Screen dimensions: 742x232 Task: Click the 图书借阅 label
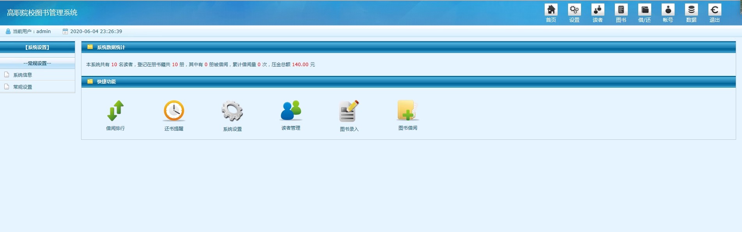click(x=408, y=128)
